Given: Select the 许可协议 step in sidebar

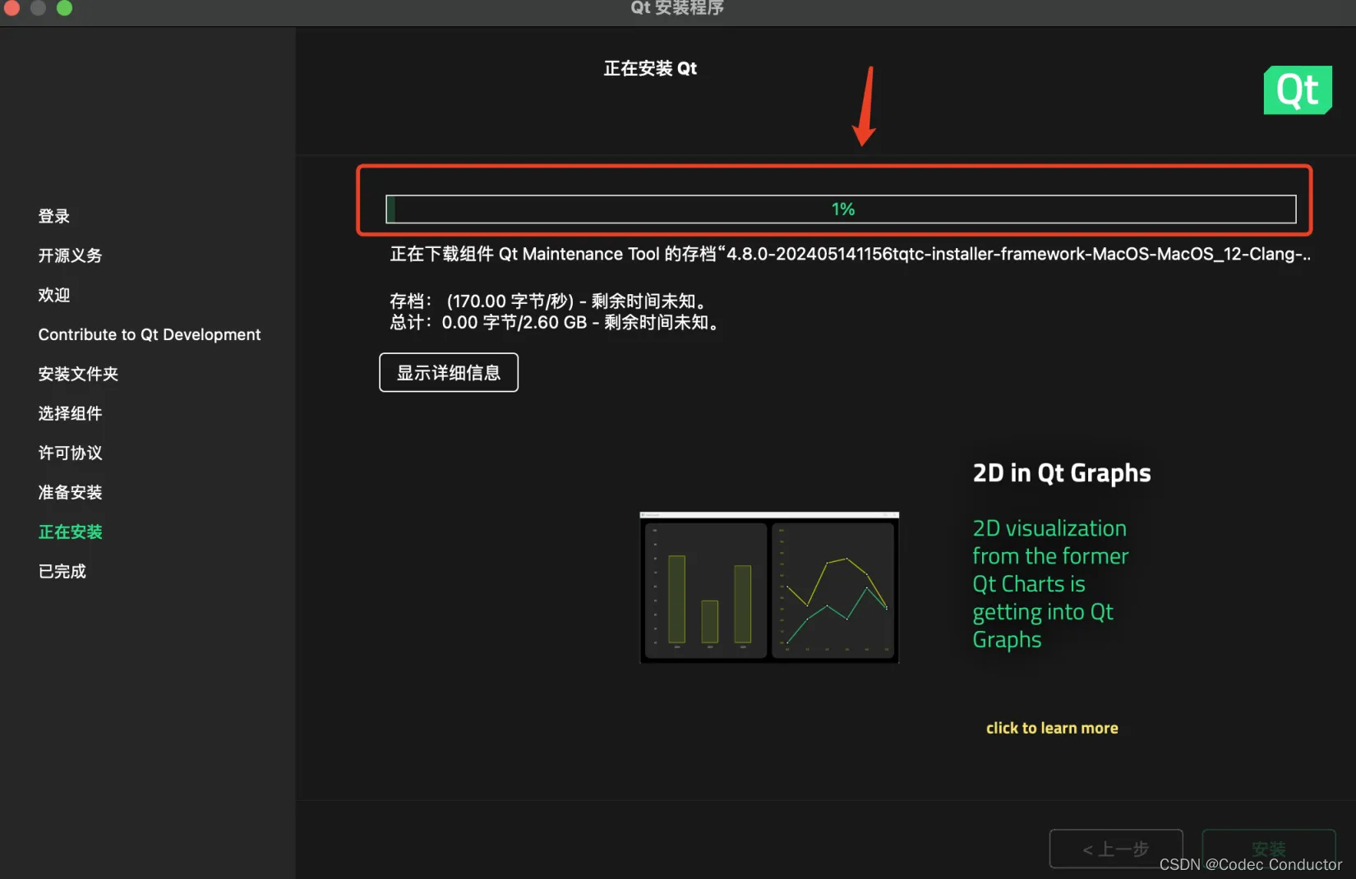Looking at the screenshot, I should click(70, 453).
